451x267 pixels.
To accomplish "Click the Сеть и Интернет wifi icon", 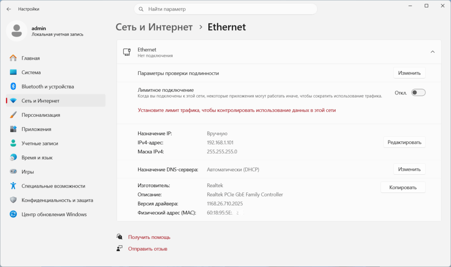I will (x=13, y=101).
